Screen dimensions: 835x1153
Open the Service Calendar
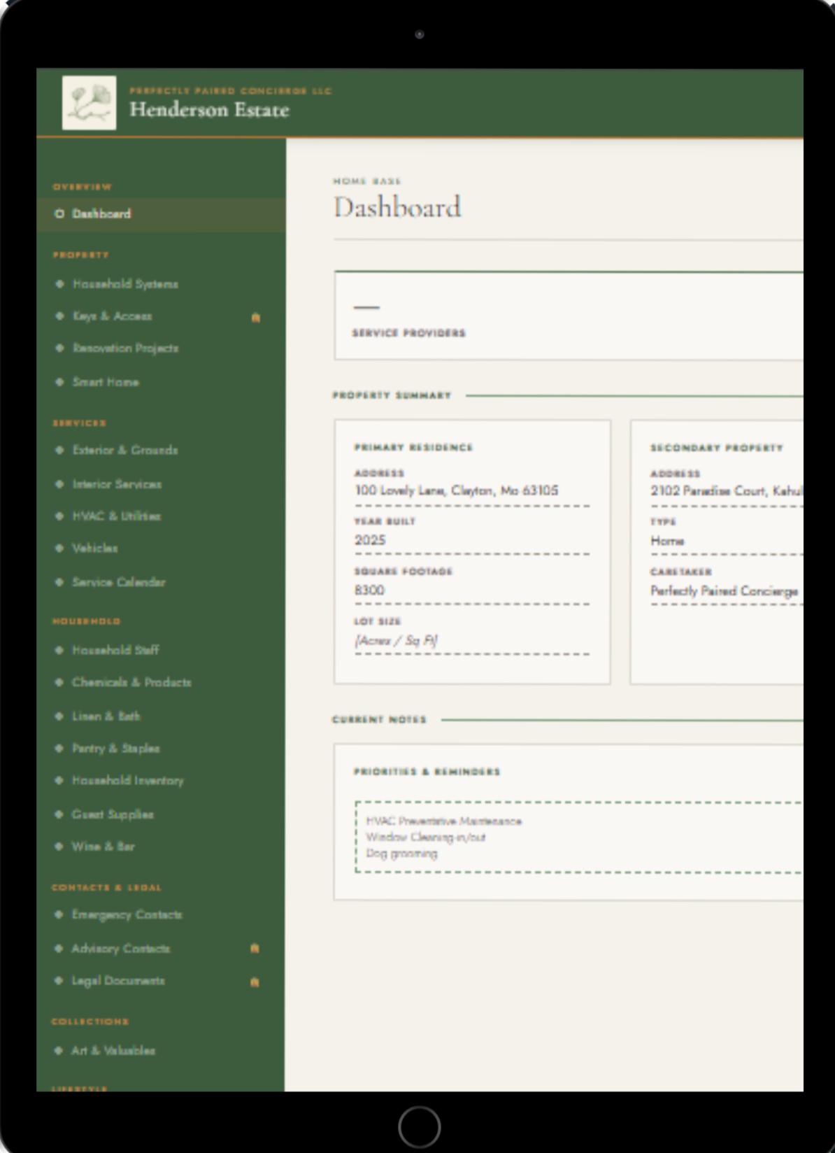coord(119,582)
